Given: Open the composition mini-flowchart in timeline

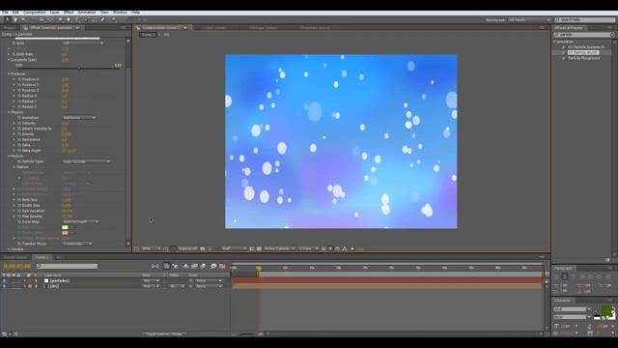Looking at the screenshot, I should [154, 267].
